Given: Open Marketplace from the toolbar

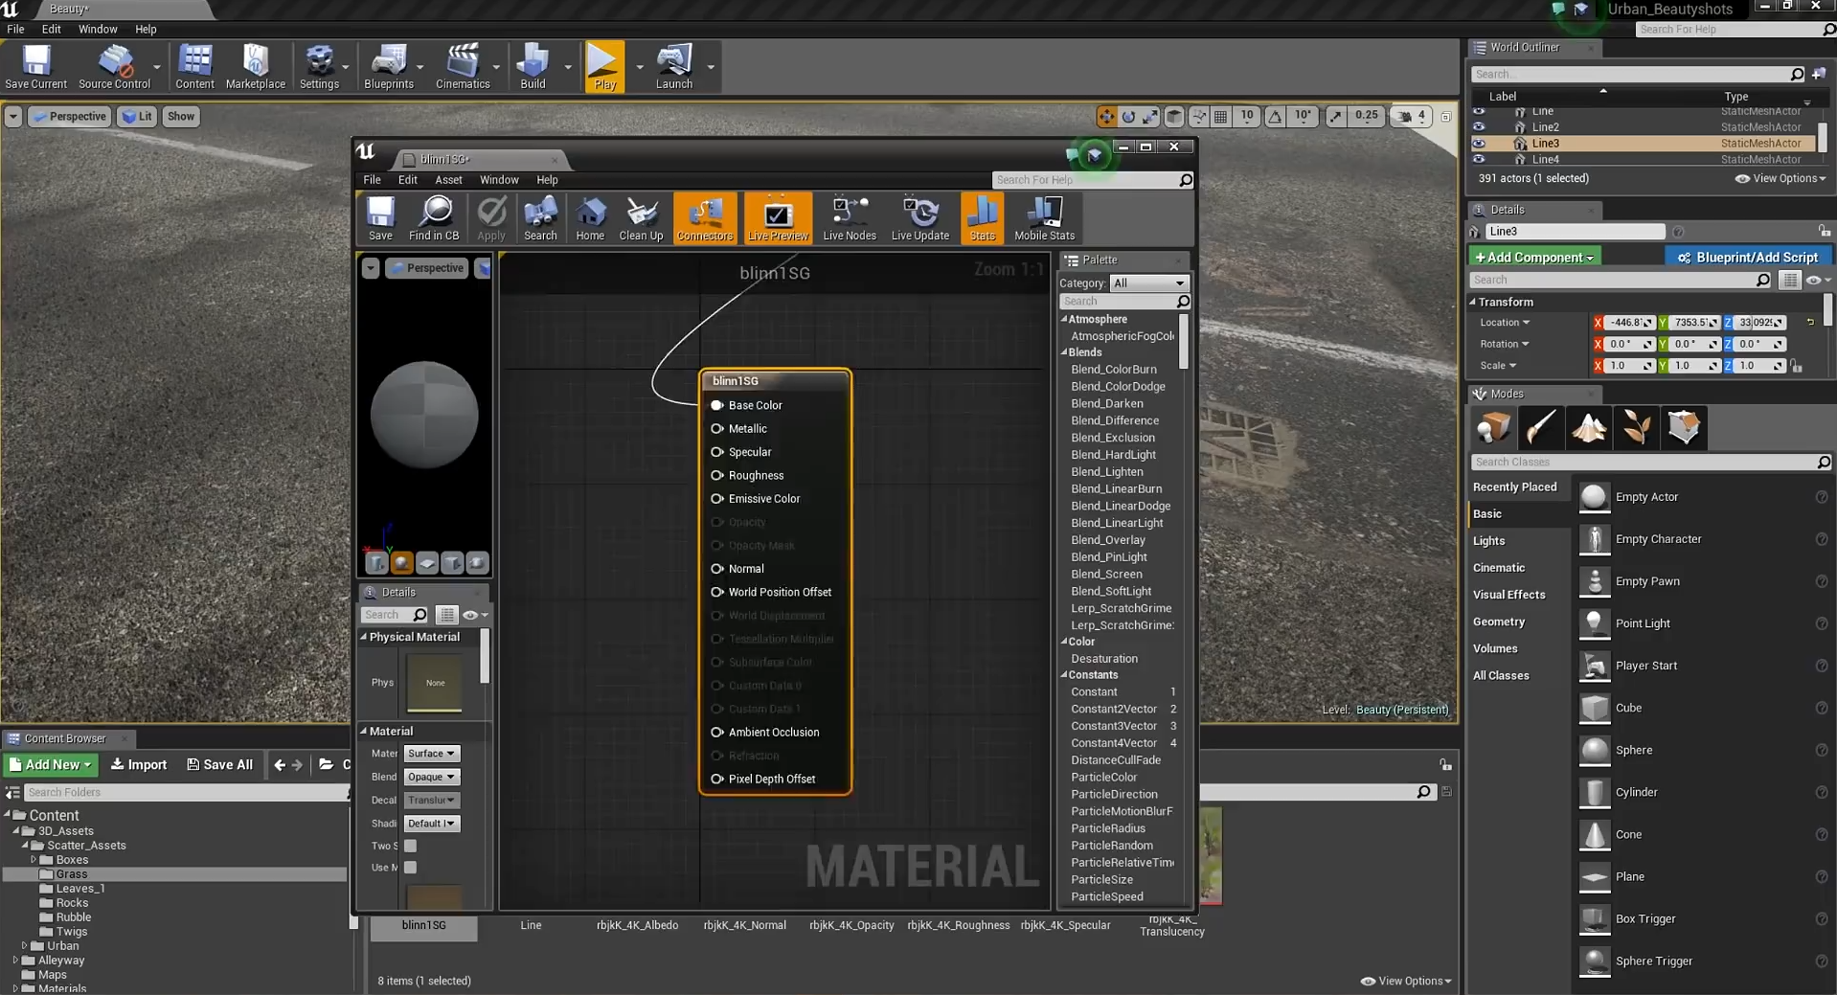Looking at the screenshot, I should (255, 67).
